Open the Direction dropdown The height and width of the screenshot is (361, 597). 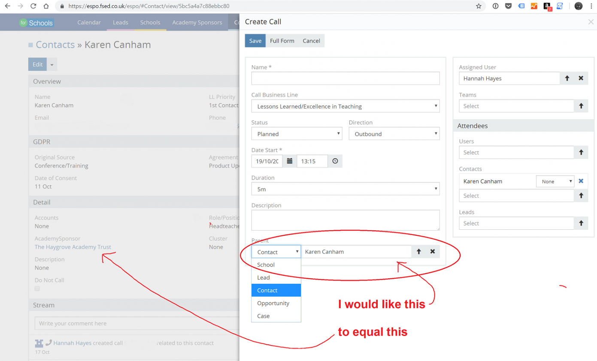click(x=394, y=134)
